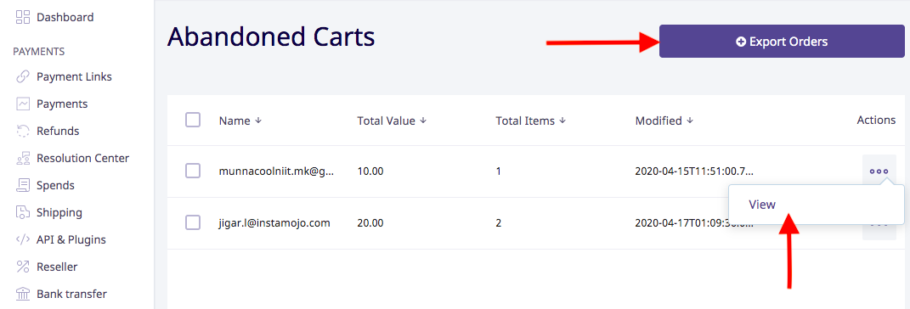
Task: Click the API & Plugins code icon
Action: pos(23,239)
